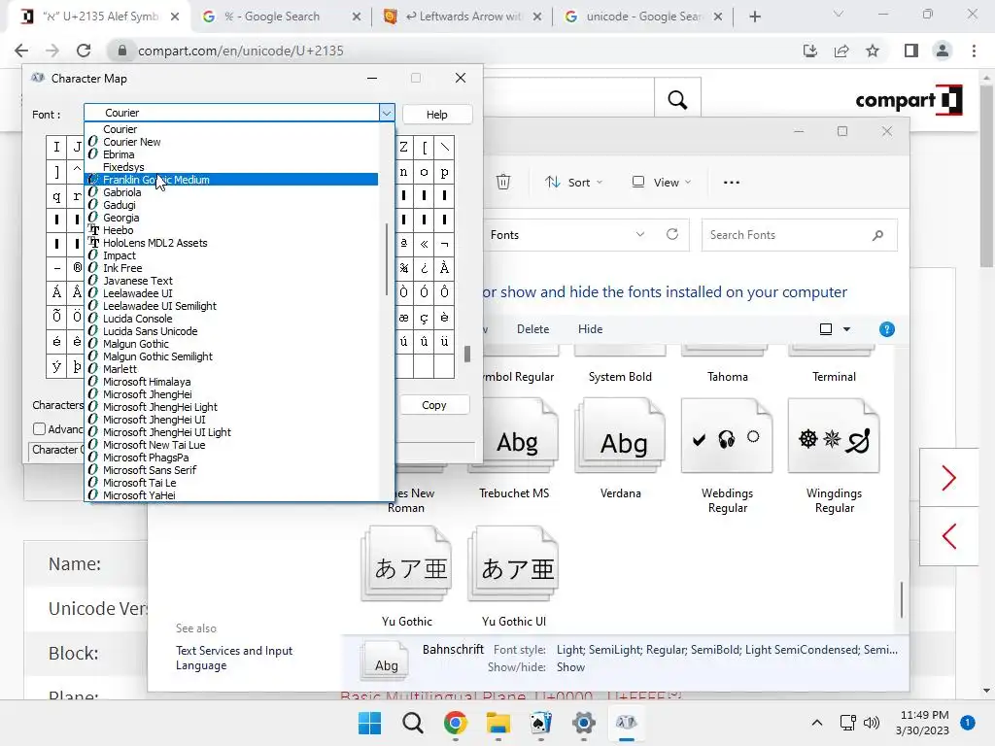This screenshot has width=995, height=746.
Task: Pick Marlett from the font list
Action: [231, 369]
